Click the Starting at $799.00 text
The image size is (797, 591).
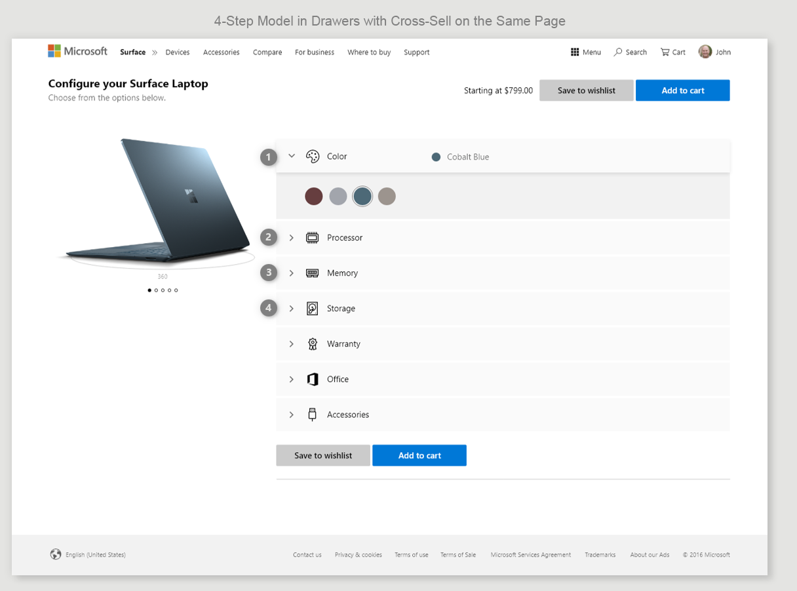tap(498, 90)
